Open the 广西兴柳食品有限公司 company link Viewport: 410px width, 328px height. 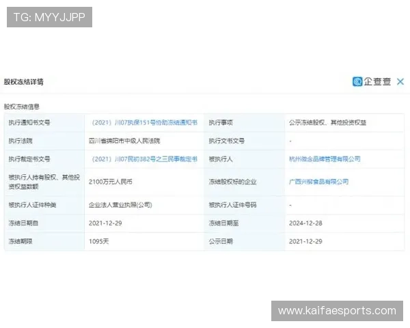tap(318, 182)
